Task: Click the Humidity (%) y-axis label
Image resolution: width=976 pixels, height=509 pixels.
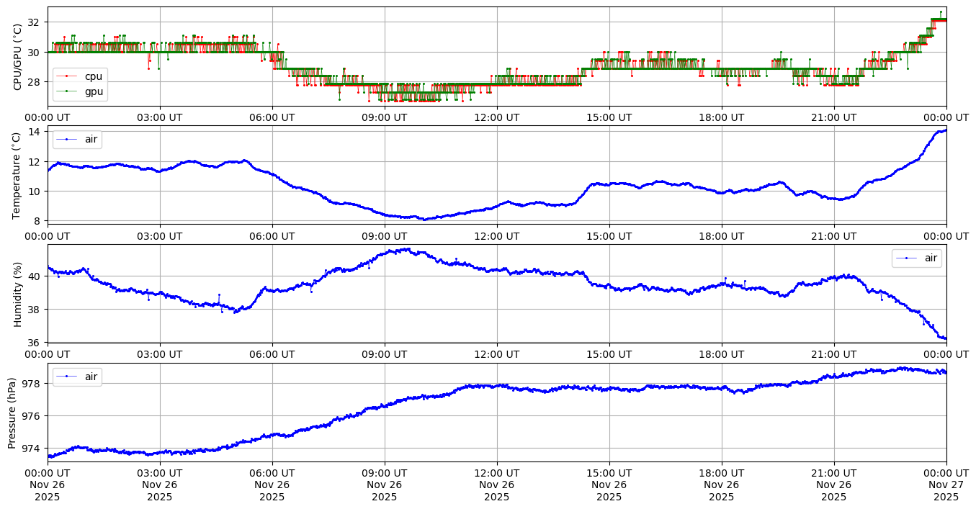Action: tap(18, 294)
